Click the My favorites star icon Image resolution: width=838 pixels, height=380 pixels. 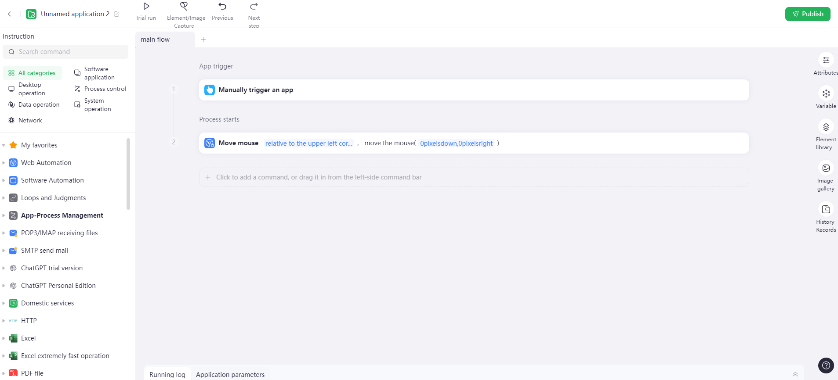(x=13, y=145)
